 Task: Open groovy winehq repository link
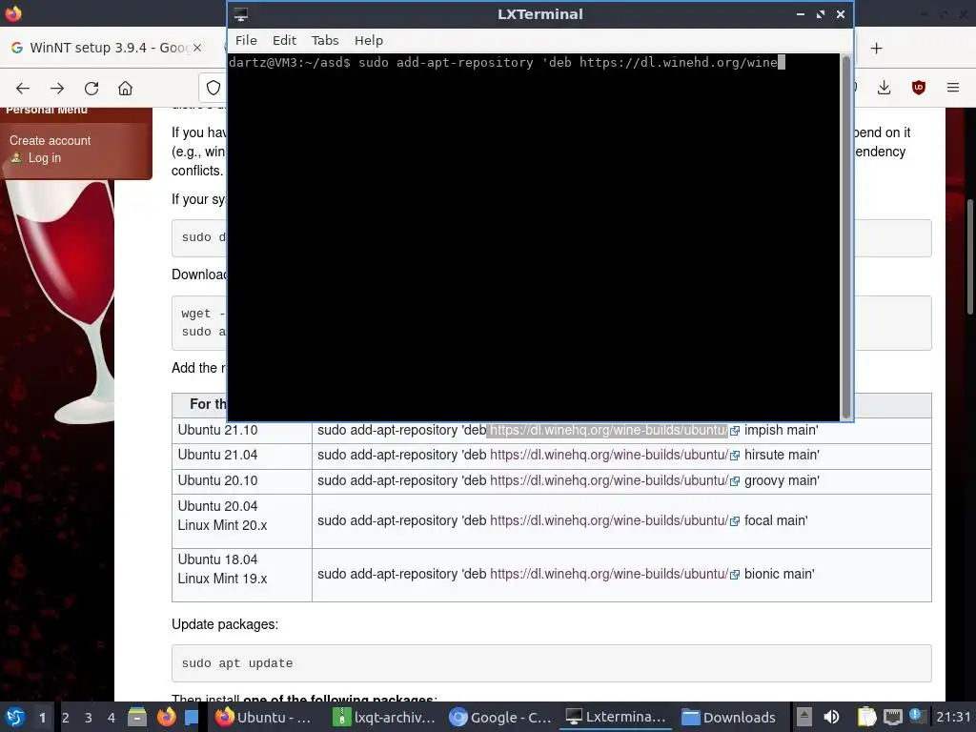coord(609,480)
